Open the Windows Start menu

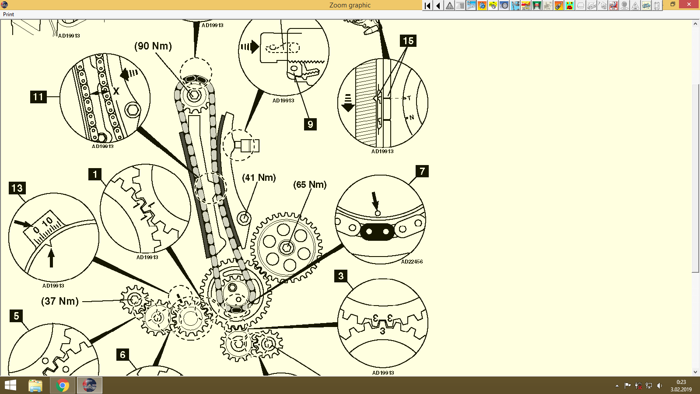pyautogui.click(x=10, y=386)
